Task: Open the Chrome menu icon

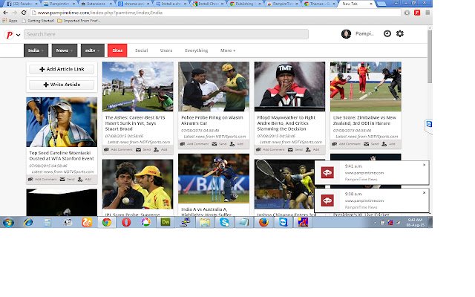Action: point(427,13)
